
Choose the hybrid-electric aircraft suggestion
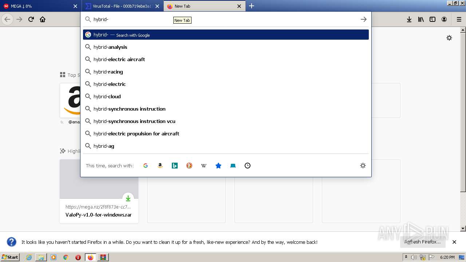[x=226, y=59]
